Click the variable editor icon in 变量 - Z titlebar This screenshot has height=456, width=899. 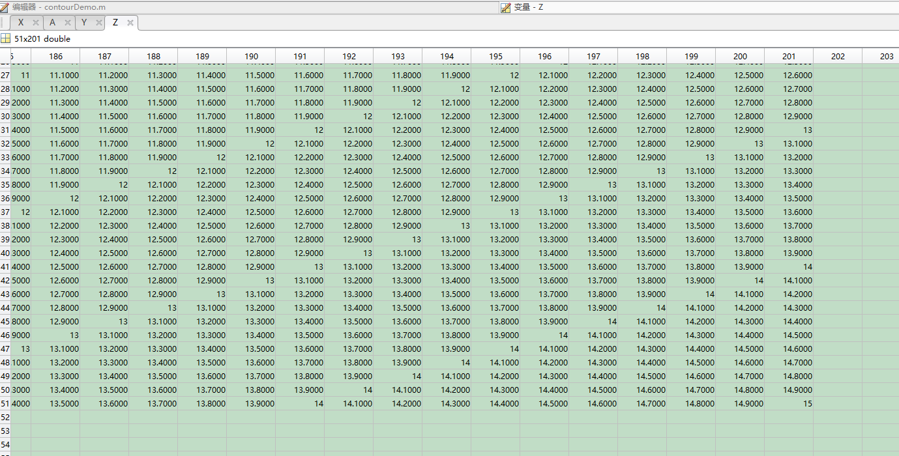click(505, 7)
